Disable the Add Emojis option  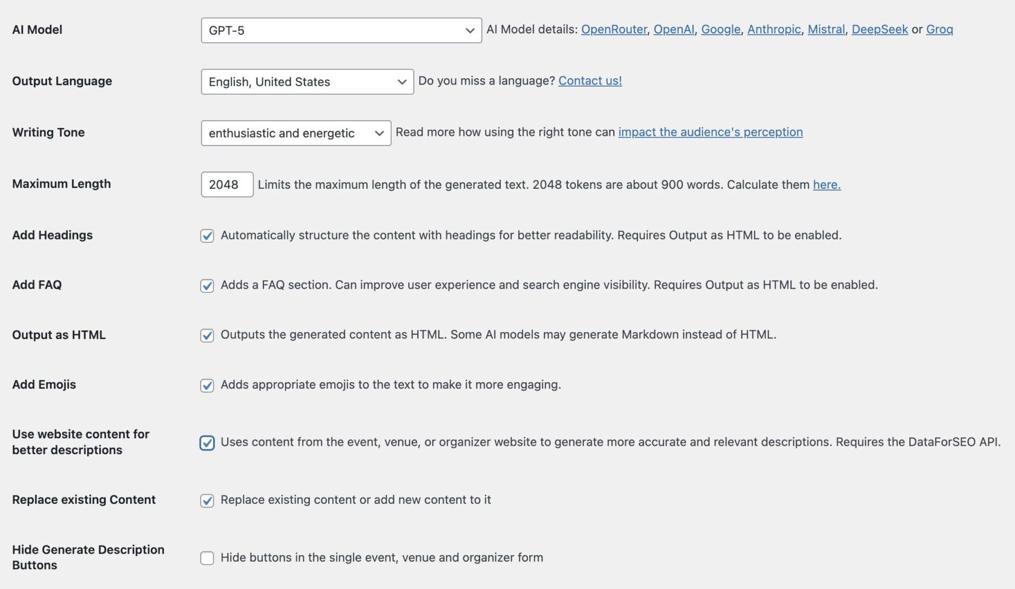tap(207, 385)
